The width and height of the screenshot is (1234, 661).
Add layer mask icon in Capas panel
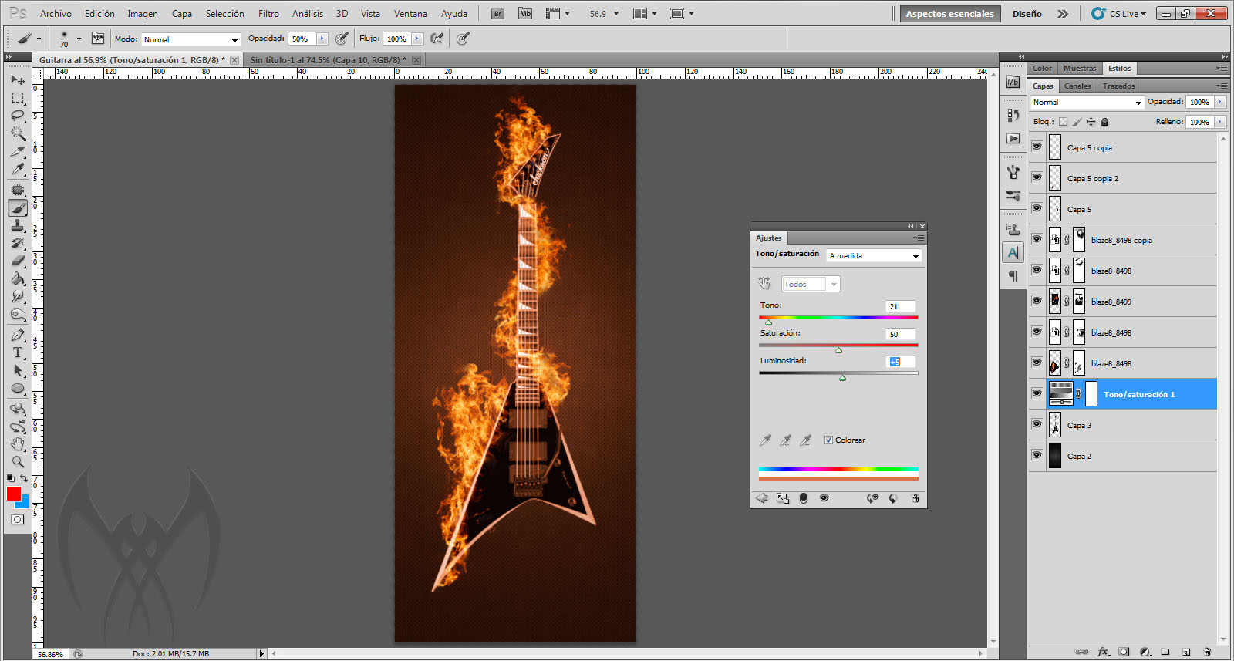[1124, 652]
